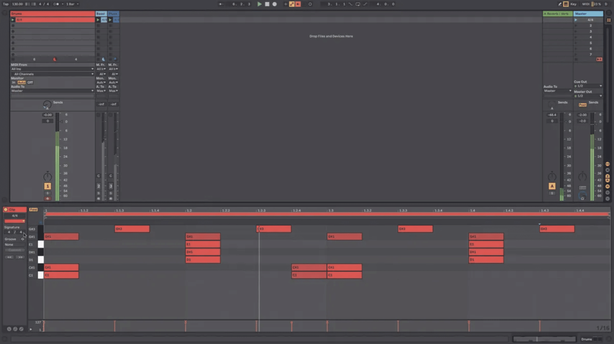Viewport: 614px width, 344px height.
Task: Enable Key Map Mode switch
Action: click(x=573, y=4)
